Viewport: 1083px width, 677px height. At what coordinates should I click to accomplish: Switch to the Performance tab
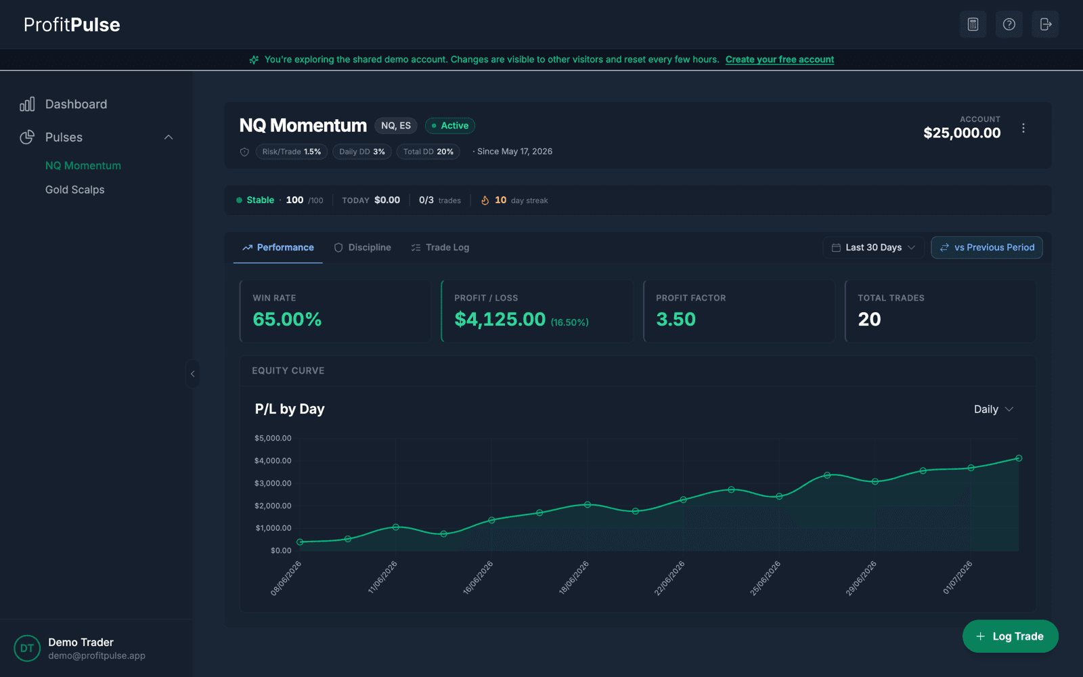pyautogui.click(x=278, y=247)
